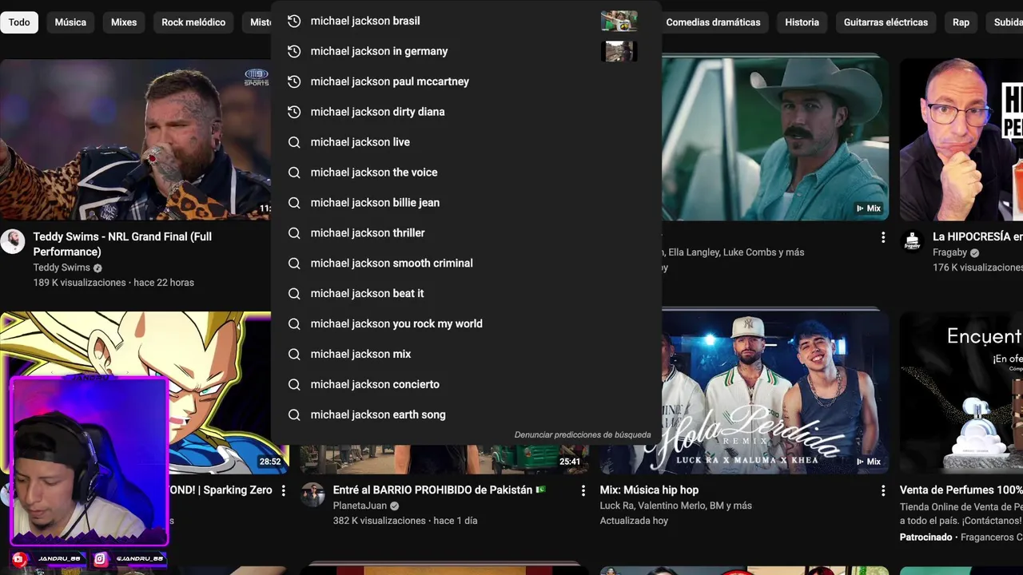Click 'Denunciar predicciones de búsqueda' link
This screenshot has width=1023, height=575.
tap(583, 435)
